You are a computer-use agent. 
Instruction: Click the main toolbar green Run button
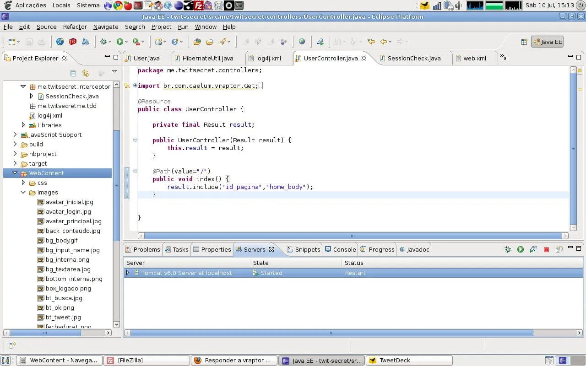pos(119,42)
